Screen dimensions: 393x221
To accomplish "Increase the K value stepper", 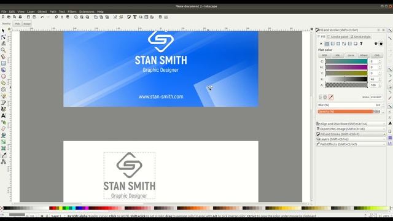I will (380, 78).
